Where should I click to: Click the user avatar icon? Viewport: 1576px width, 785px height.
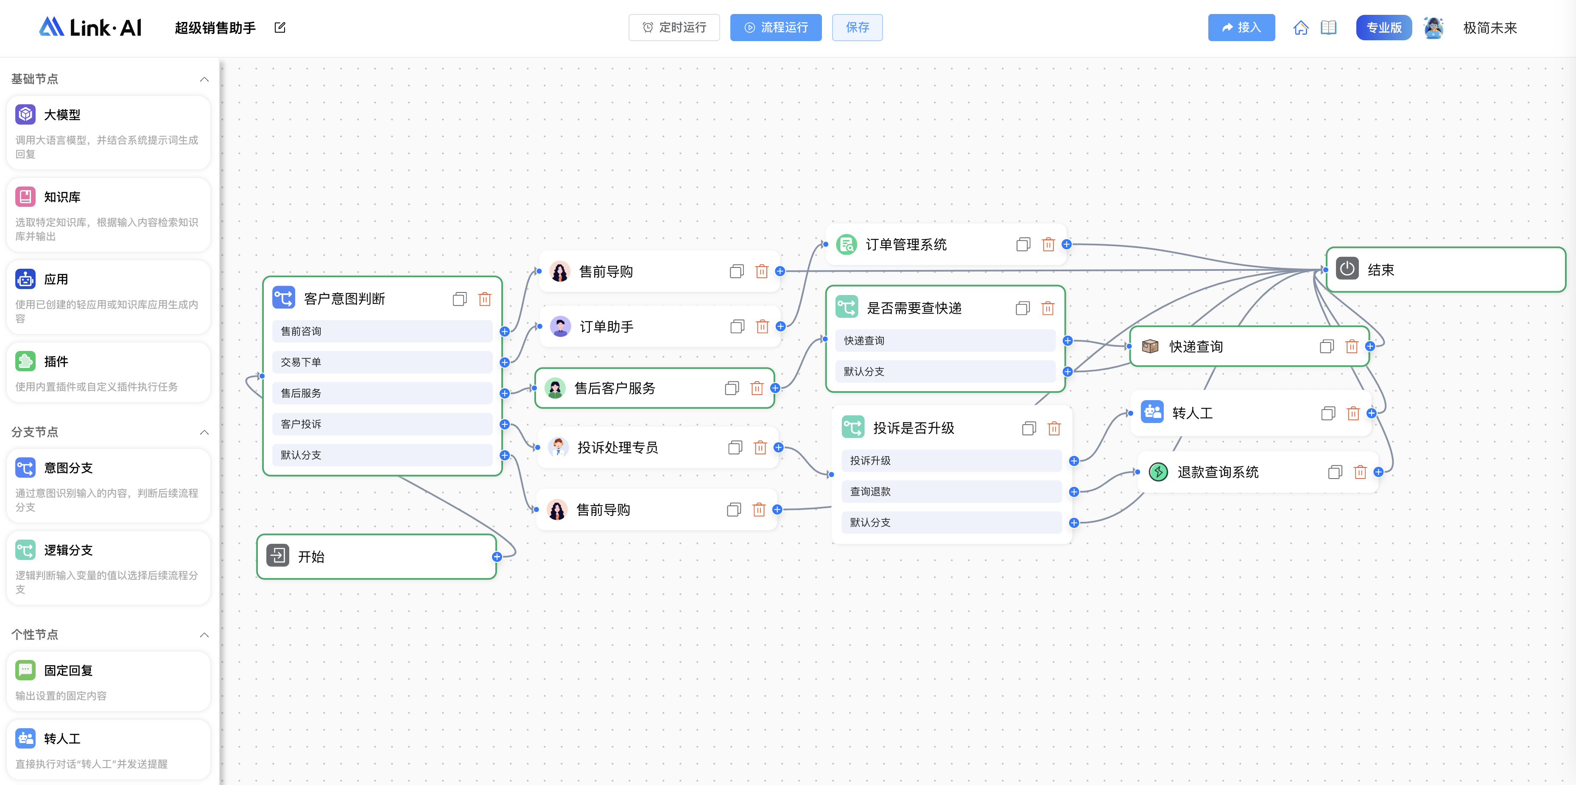1433,28
